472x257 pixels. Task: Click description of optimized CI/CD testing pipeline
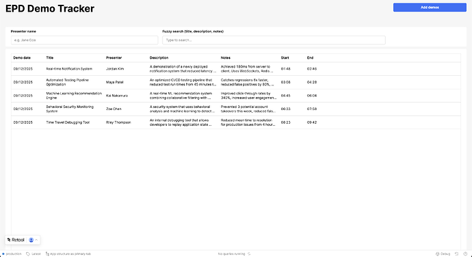pyautogui.click(x=183, y=82)
